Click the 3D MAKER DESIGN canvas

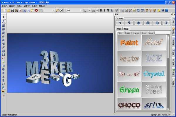tap(60, 63)
